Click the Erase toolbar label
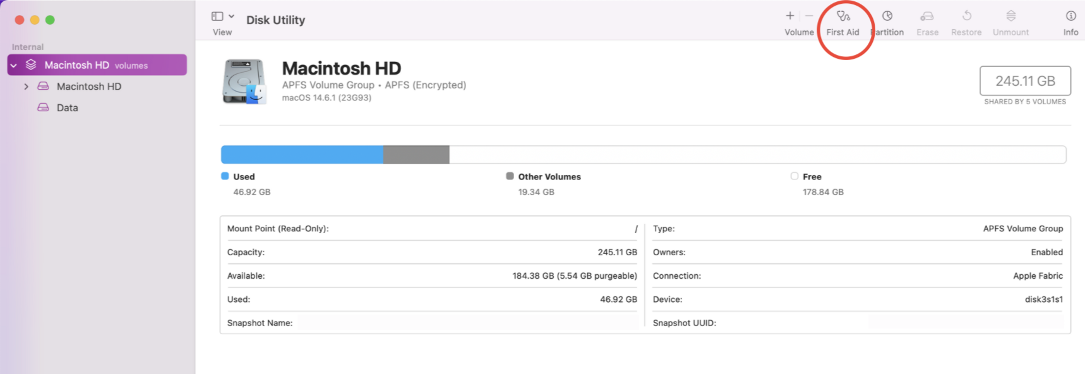 point(928,32)
